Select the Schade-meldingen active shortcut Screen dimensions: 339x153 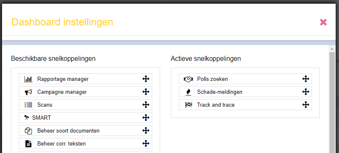[245, 92]
